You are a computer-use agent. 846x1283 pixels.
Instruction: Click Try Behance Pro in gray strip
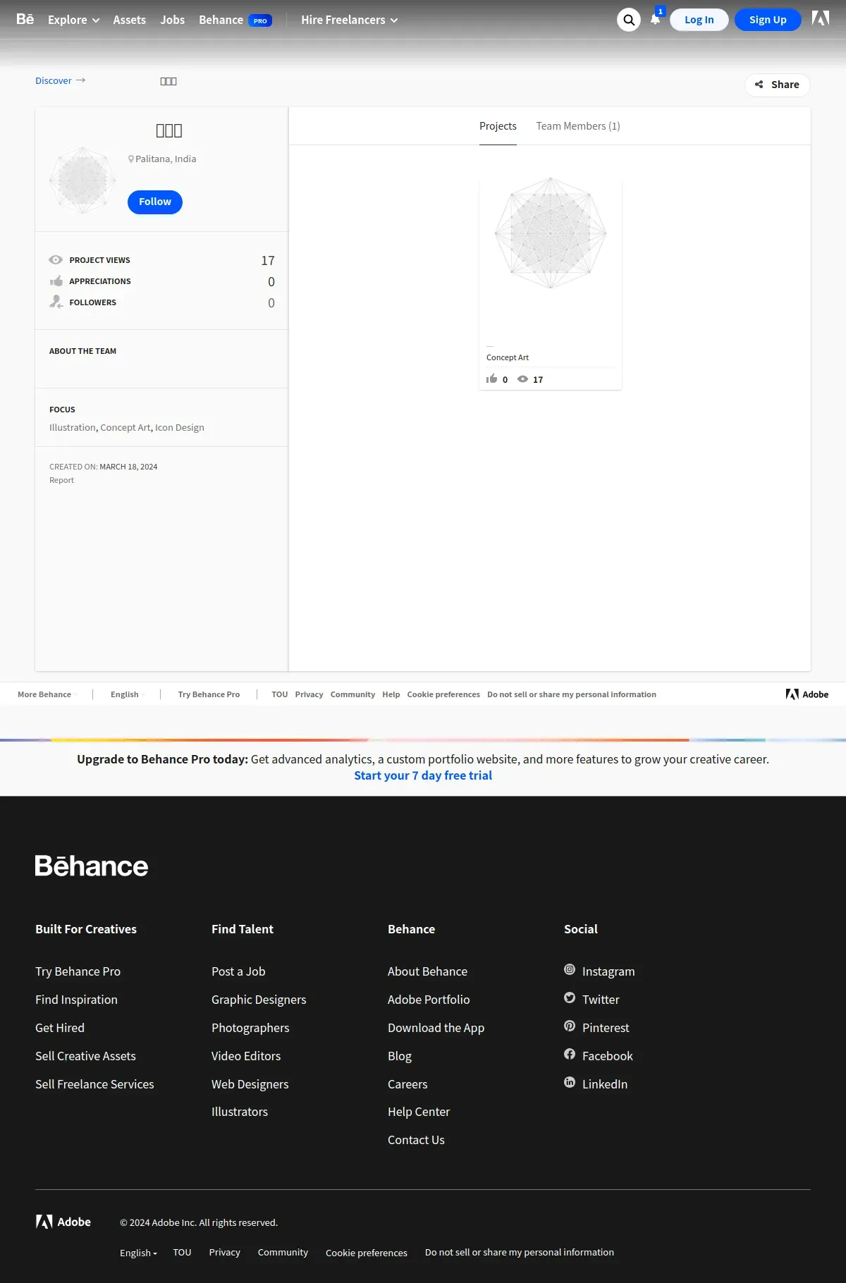pyautogui.click(x=209, y=694)
